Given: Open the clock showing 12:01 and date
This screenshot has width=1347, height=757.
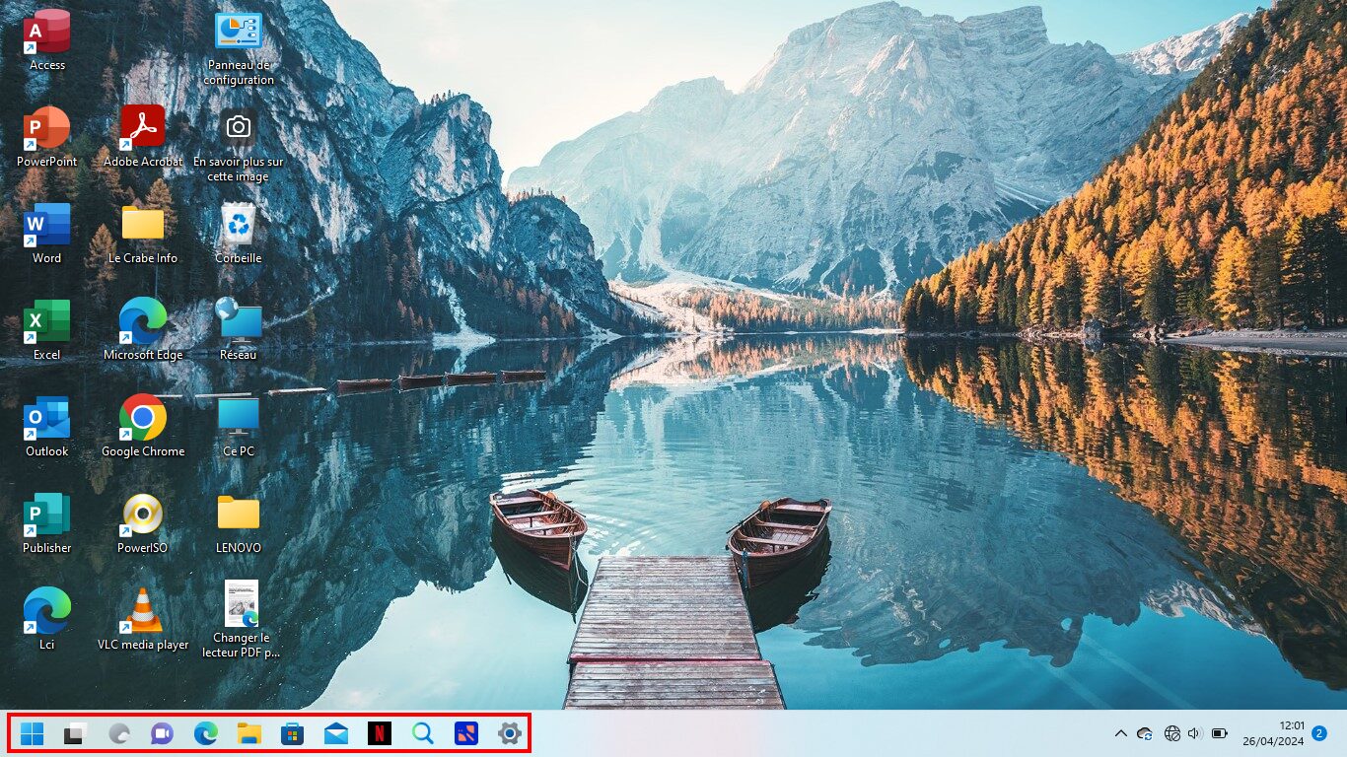Looking at the screenshot, I should [x=1273, y=733].
